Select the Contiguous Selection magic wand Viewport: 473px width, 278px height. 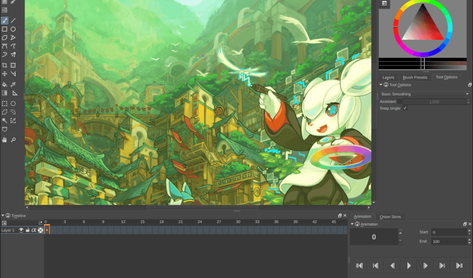click(x=5, y=121)
